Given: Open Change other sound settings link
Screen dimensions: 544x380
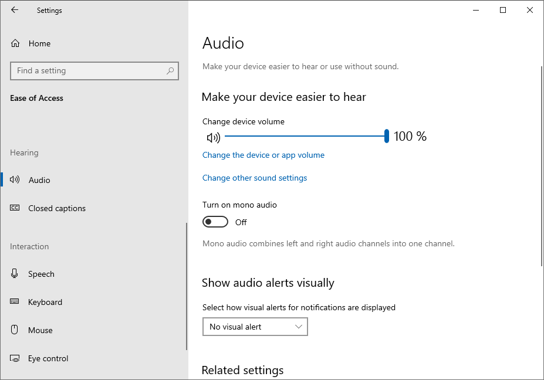Looking at the screenshot, I should click(x=255, y=178).
